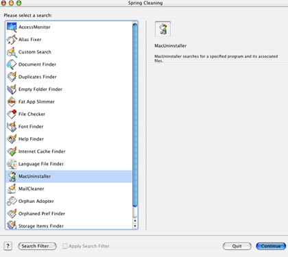Pick the Help Finder label

pos(31,139)
